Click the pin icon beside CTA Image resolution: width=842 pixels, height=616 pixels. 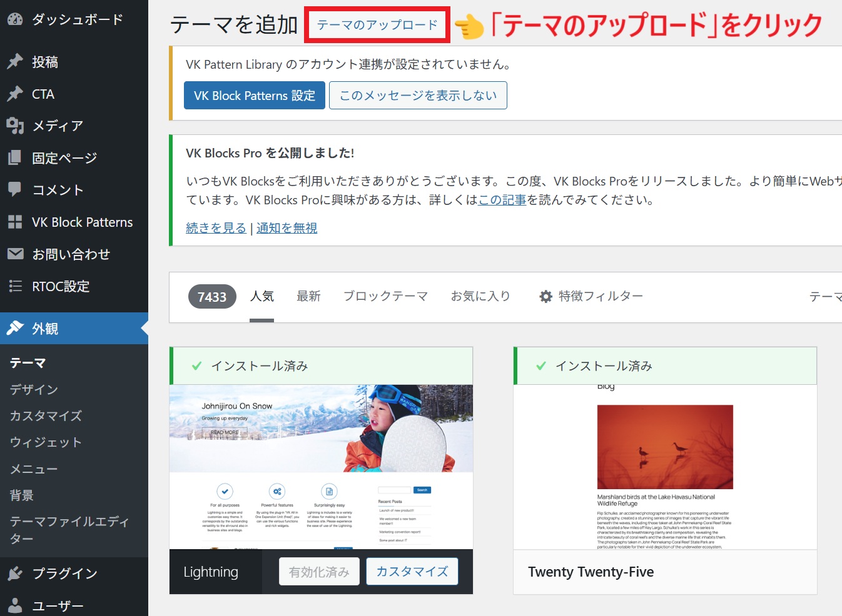click(15, 94)
